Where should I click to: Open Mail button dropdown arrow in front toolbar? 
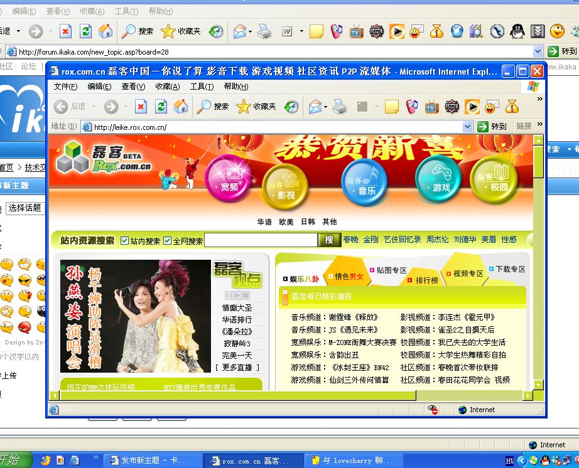click(x=325, y=107)
